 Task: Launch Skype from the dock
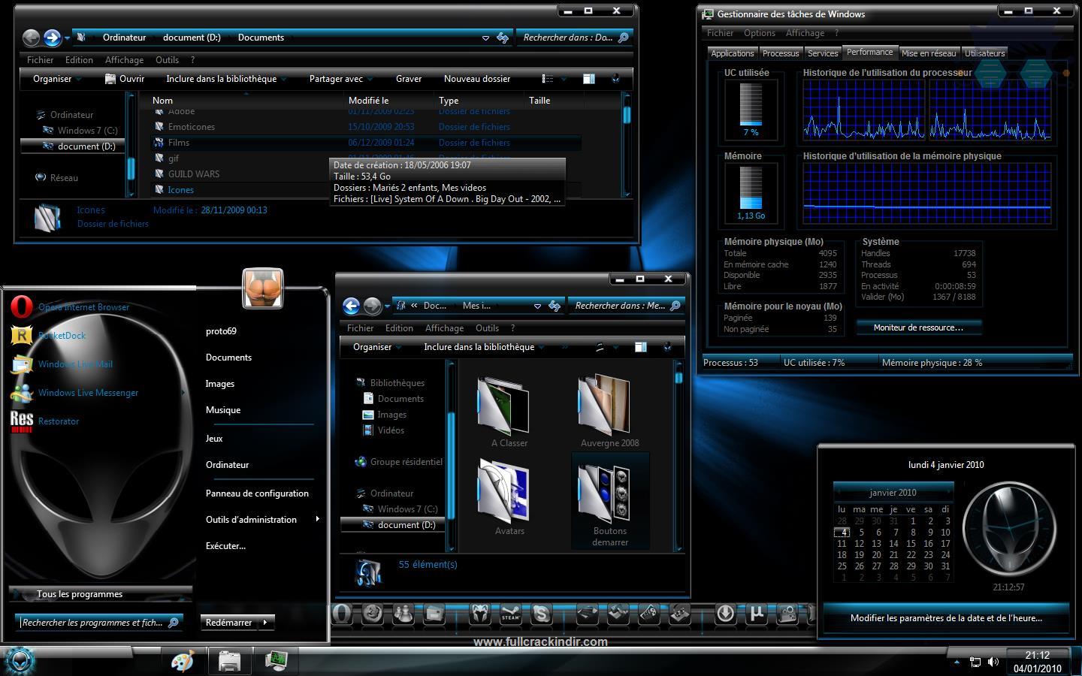541,614
